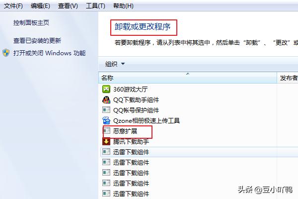Image resolution: width=298 pixels, height=199 pixels.
Task: Open the 文件(F) menu
Action: click(x=13, y=6)
